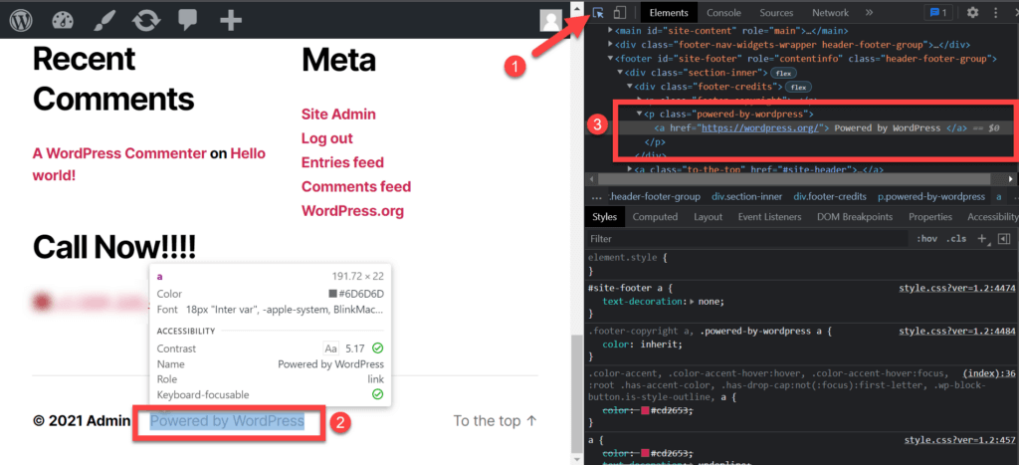Open style.css?ver=1.2:457 source link
1019x465 pixels.
coord(960,440)
